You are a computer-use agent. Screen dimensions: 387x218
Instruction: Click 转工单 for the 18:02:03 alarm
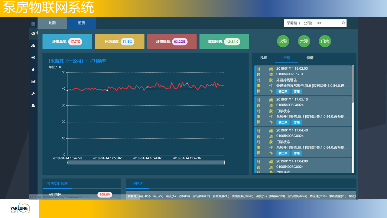point(283,91)
